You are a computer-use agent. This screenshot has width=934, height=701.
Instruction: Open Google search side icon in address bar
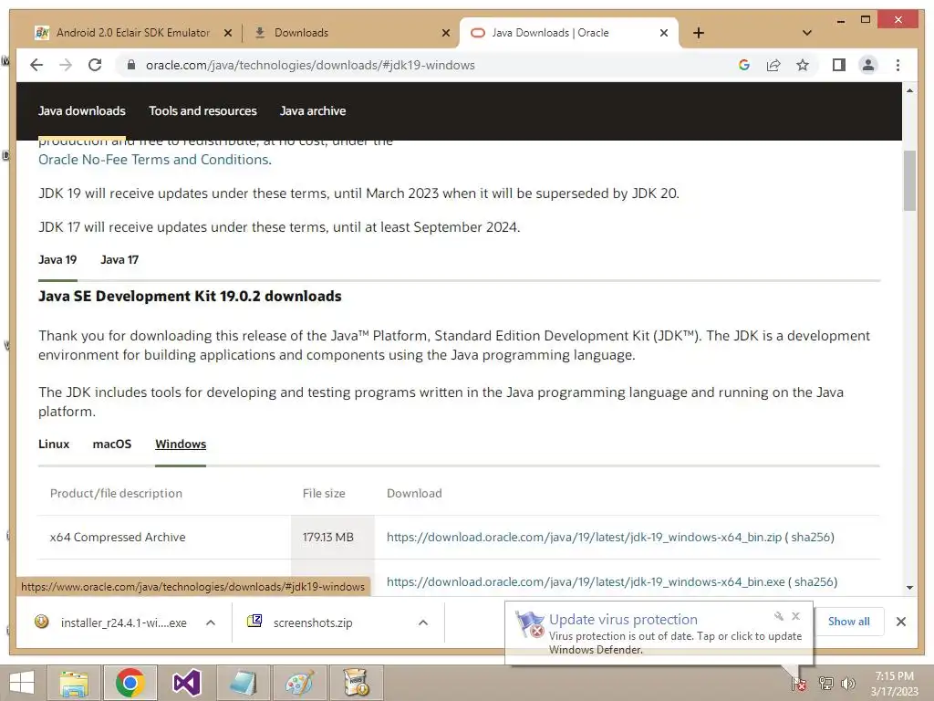tap(744, 65)
